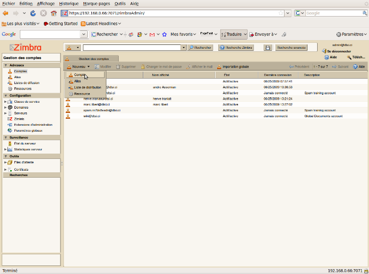369x274 pixels.
Task: Expand the Files d'attente tree node
Action: [x=5, y=162]
